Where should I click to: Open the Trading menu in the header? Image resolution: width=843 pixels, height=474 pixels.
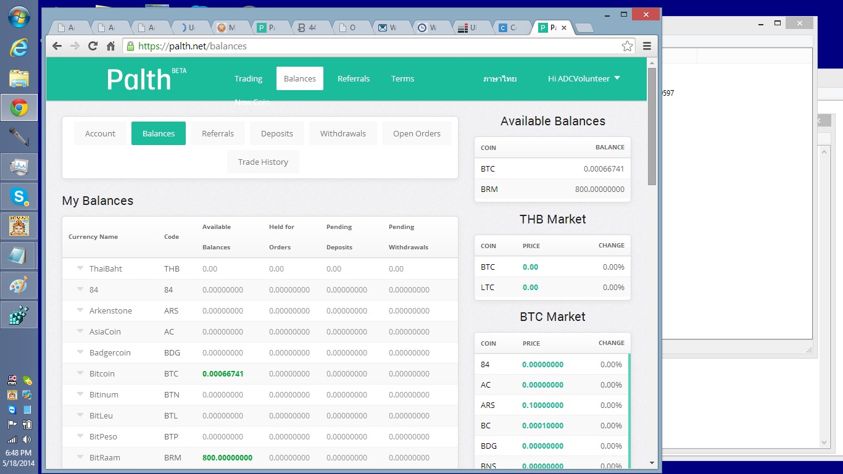248,78
